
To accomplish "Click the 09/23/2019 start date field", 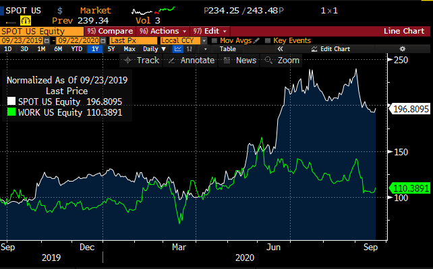I will coord(22,41).
